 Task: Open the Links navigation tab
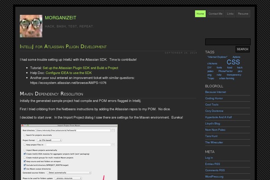pyautogui.click(x=230, y=14)
